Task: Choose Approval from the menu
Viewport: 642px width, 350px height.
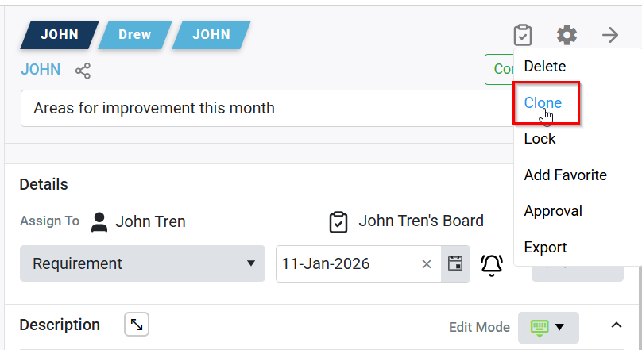Action: coord(553,211)
